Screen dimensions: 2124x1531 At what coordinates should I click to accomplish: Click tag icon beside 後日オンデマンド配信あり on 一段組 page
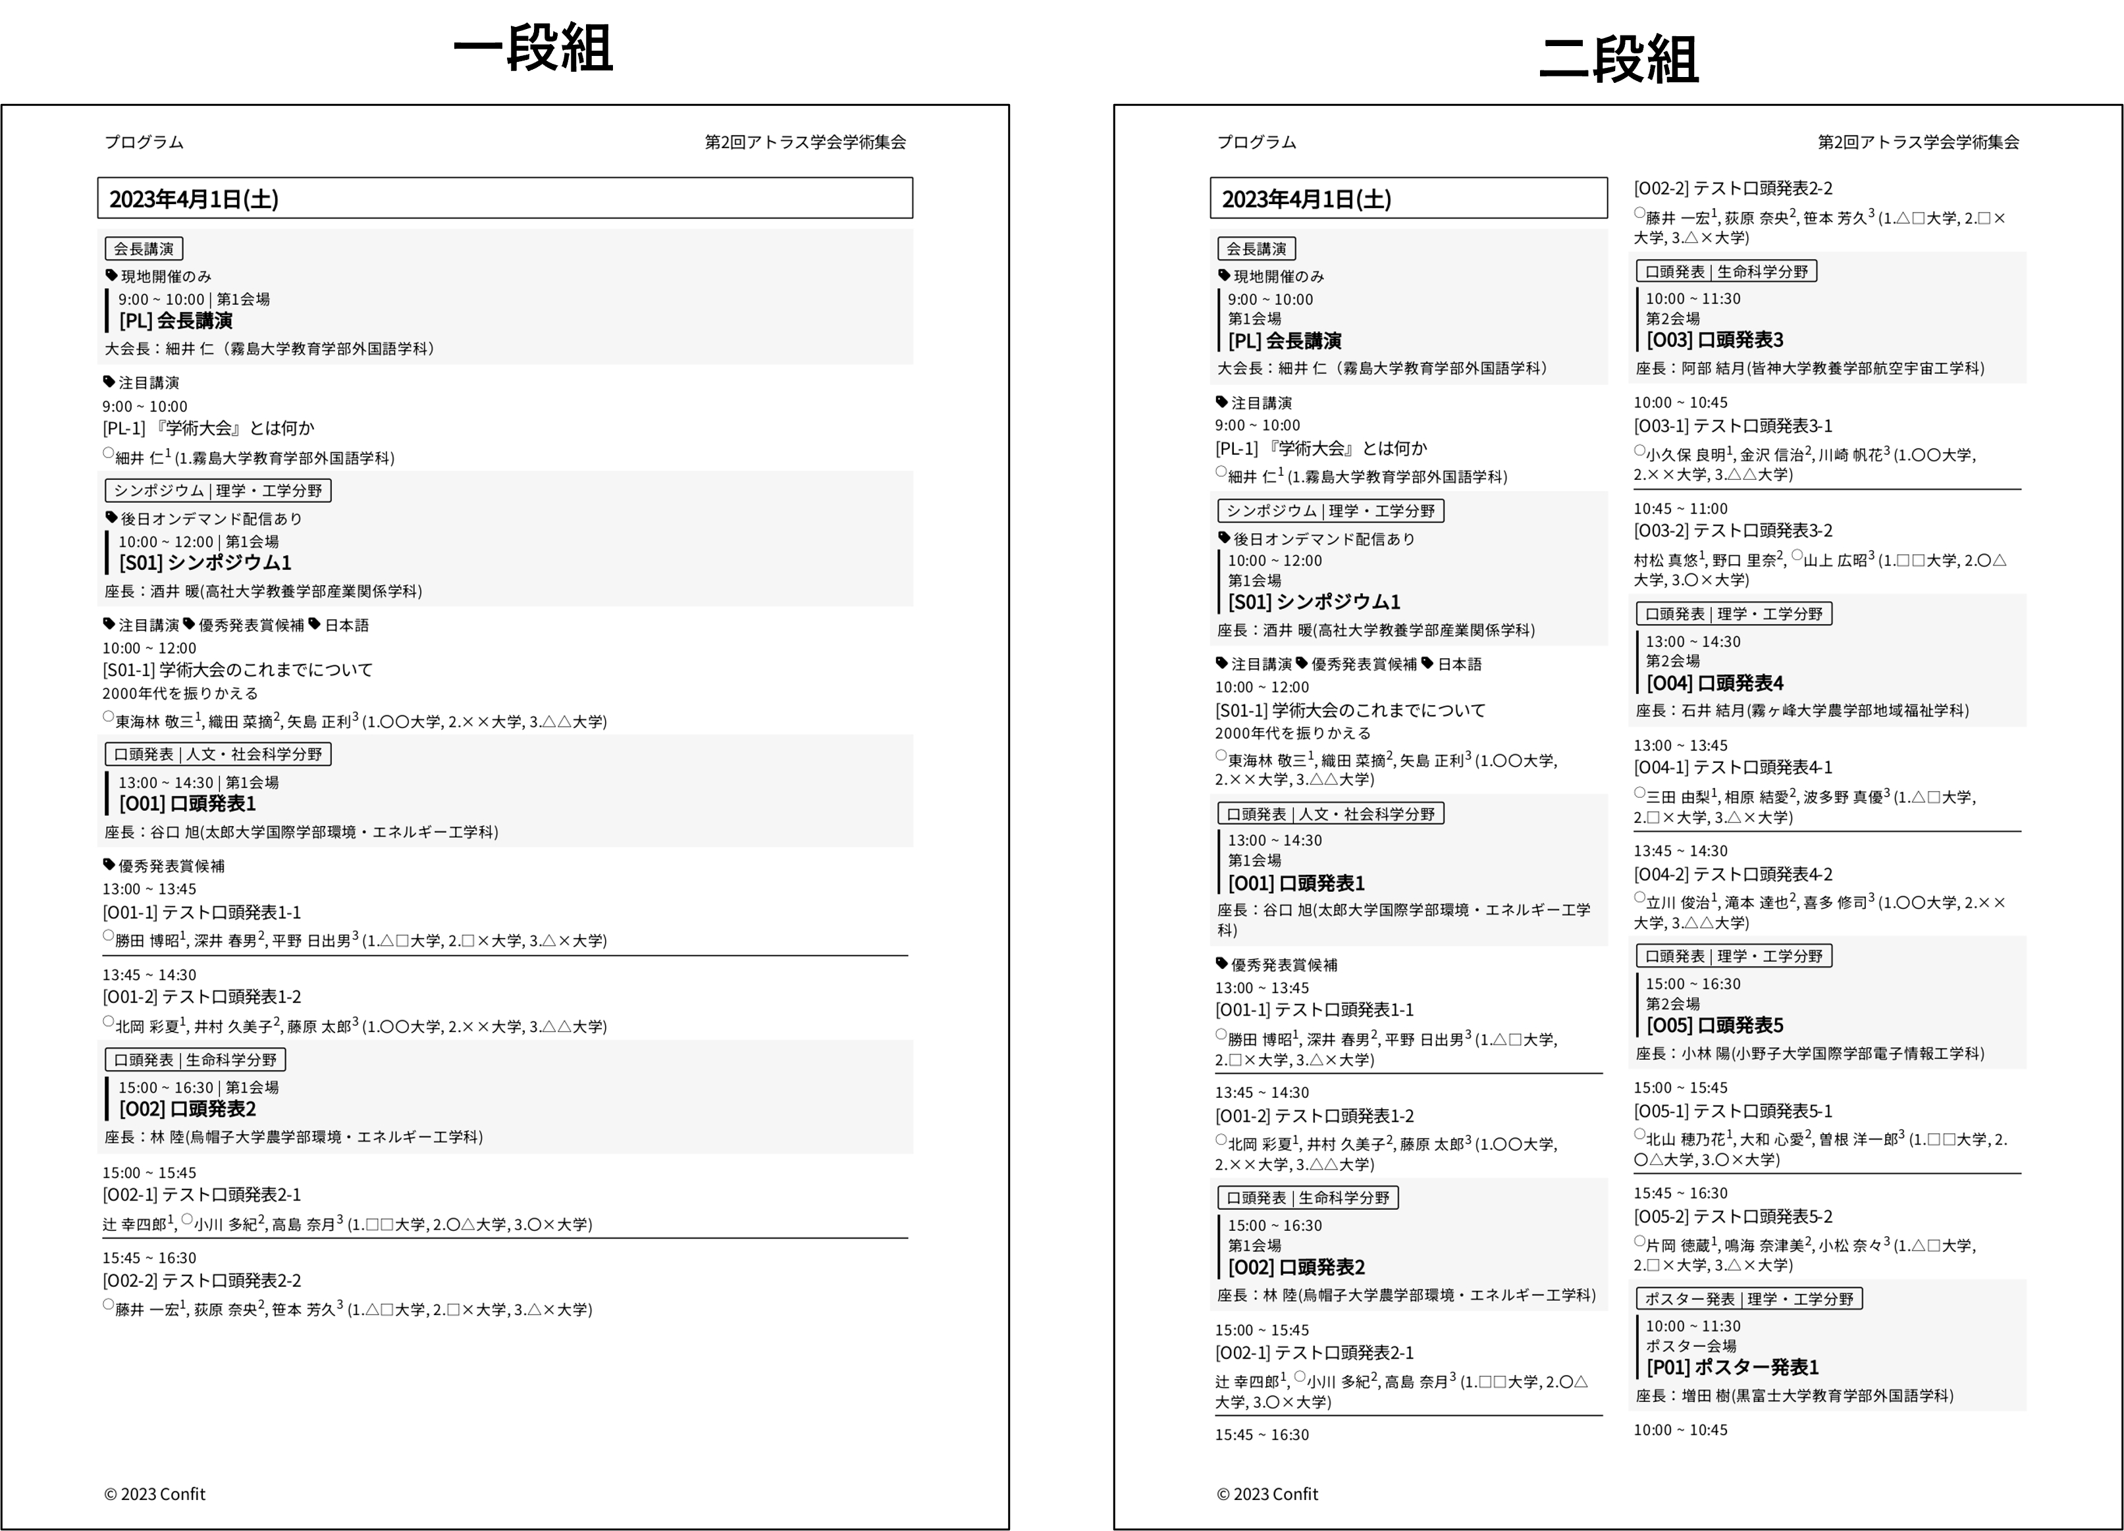111,518
